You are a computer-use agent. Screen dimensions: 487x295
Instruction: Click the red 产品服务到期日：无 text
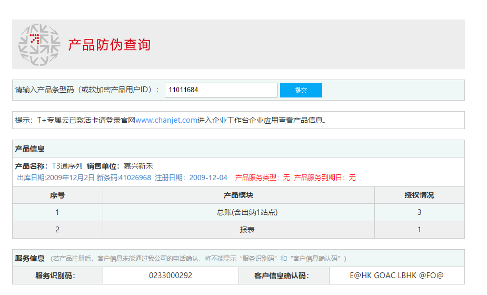tap(325, 178)
